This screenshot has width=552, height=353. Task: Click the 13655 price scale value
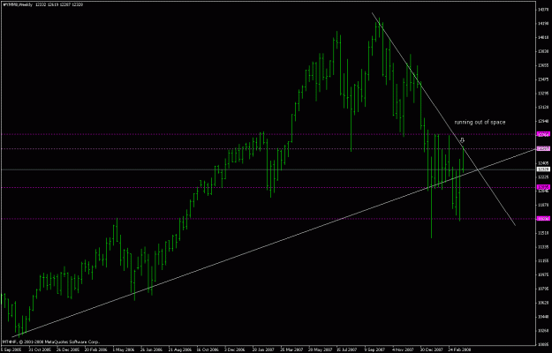(542, 65)
